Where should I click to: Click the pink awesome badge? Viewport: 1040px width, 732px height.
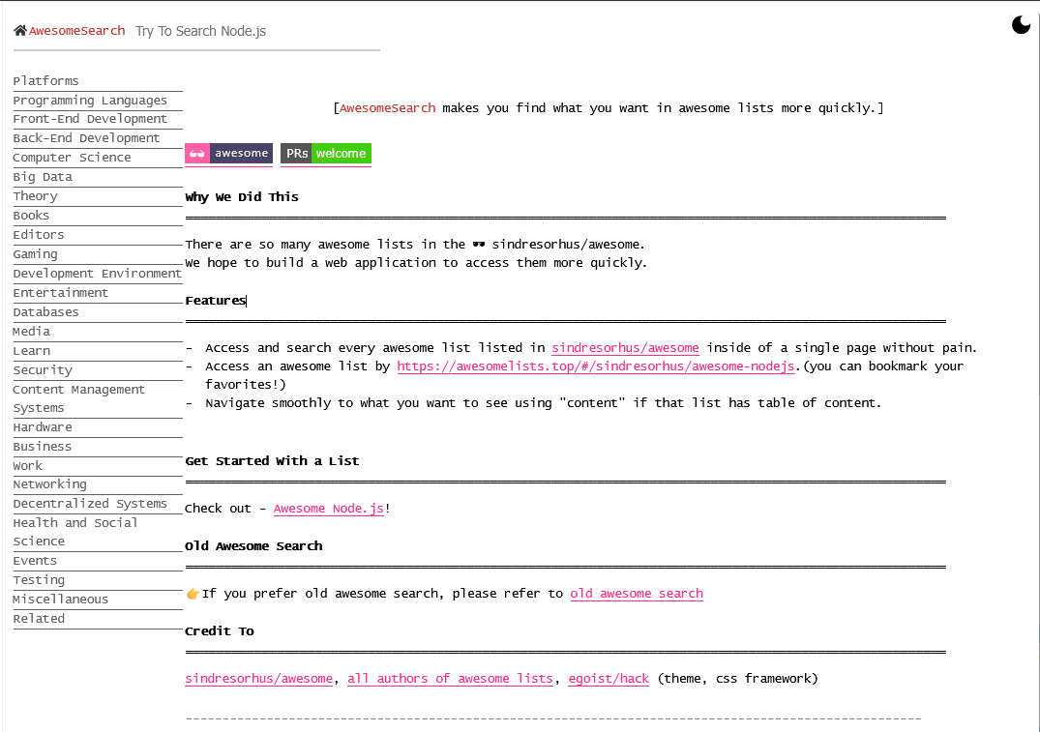pyautogui.click(x=229, y=153)
